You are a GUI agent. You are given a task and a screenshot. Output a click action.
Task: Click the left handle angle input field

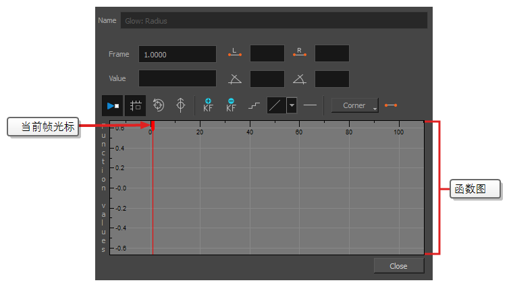click(x=267, y=78)
